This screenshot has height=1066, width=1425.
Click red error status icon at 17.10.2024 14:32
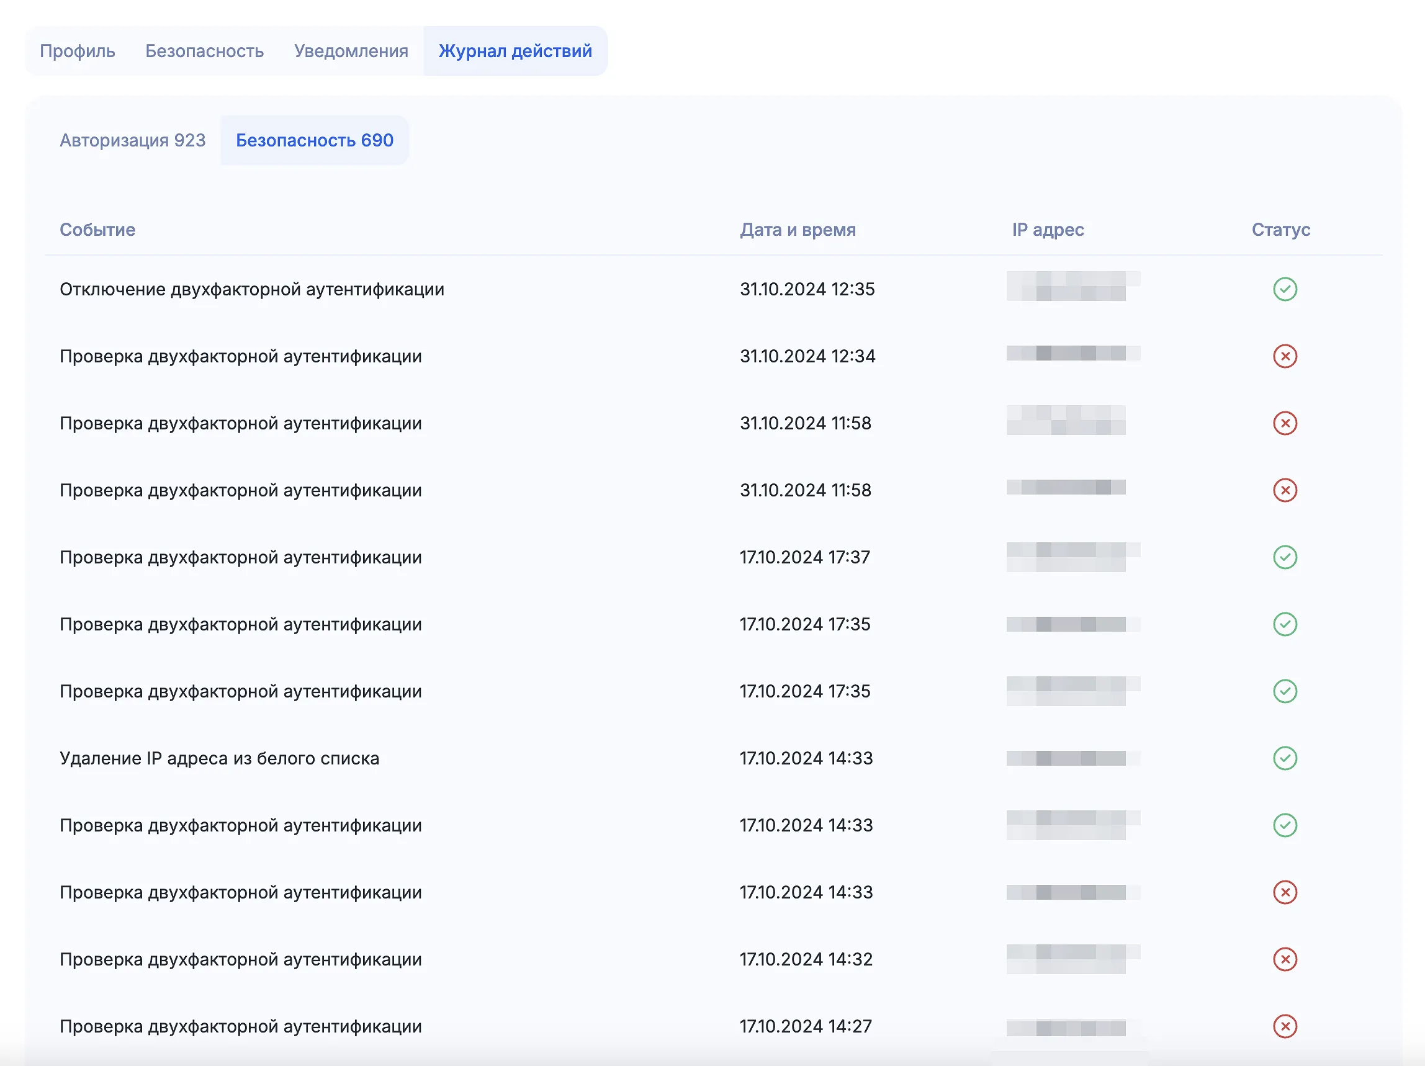(x=1285, y=959)
